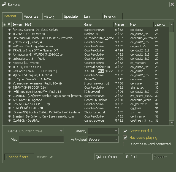
Task: Click shield icon beside Cobra Family DD2 ONLY
Action: (10, 71)
